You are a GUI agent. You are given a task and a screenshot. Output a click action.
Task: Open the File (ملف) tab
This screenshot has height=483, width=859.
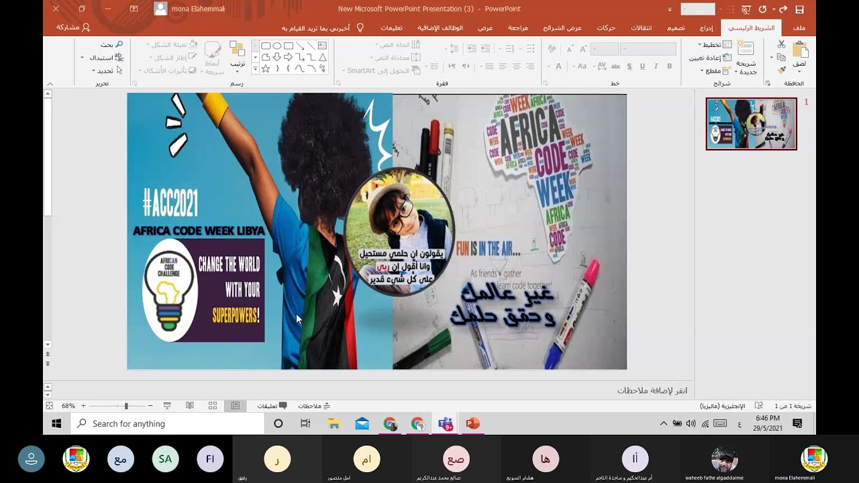tap(799, 28)
